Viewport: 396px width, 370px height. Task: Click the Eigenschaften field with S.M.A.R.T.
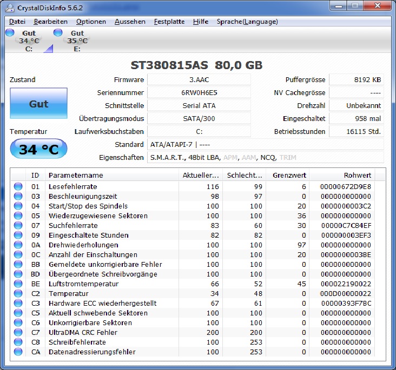[x=266, y=157]
